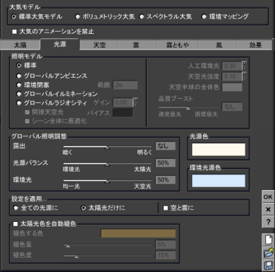Open help with the question mark button
The height and width of the screenshot is (272, 275).
tap(268, 222)
